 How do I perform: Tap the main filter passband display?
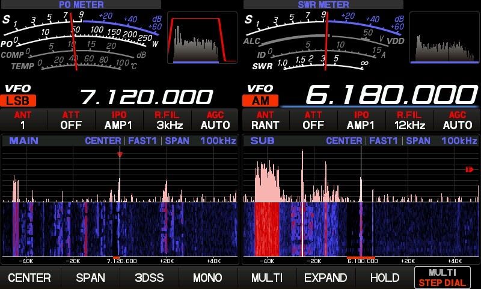tap(203, 37)
